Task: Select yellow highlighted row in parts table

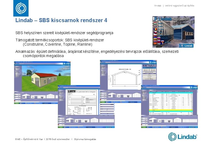Action: pyautogui.click(x=171, y=110)
